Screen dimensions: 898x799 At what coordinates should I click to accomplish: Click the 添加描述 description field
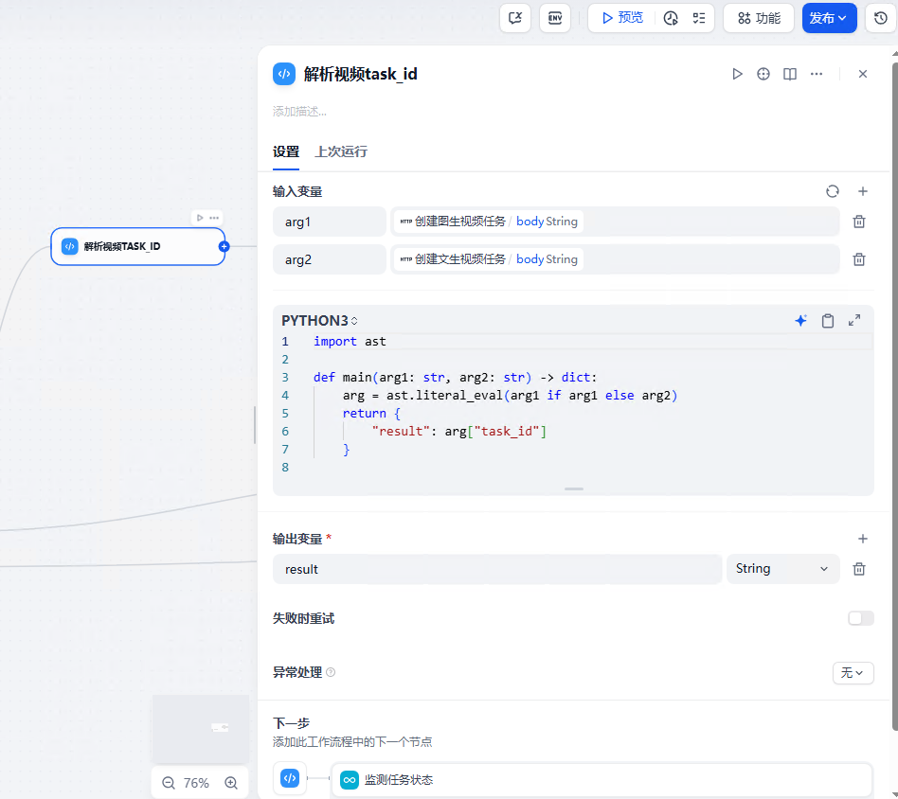tap(299, 112)
